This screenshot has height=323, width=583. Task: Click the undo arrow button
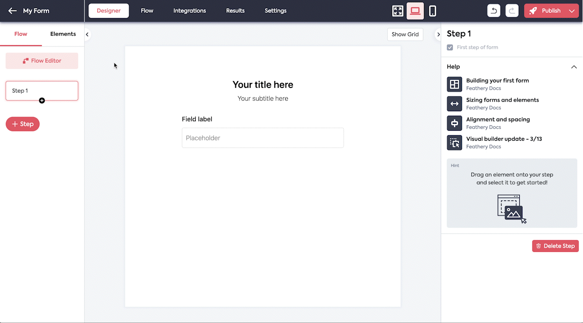click(494, 11)
